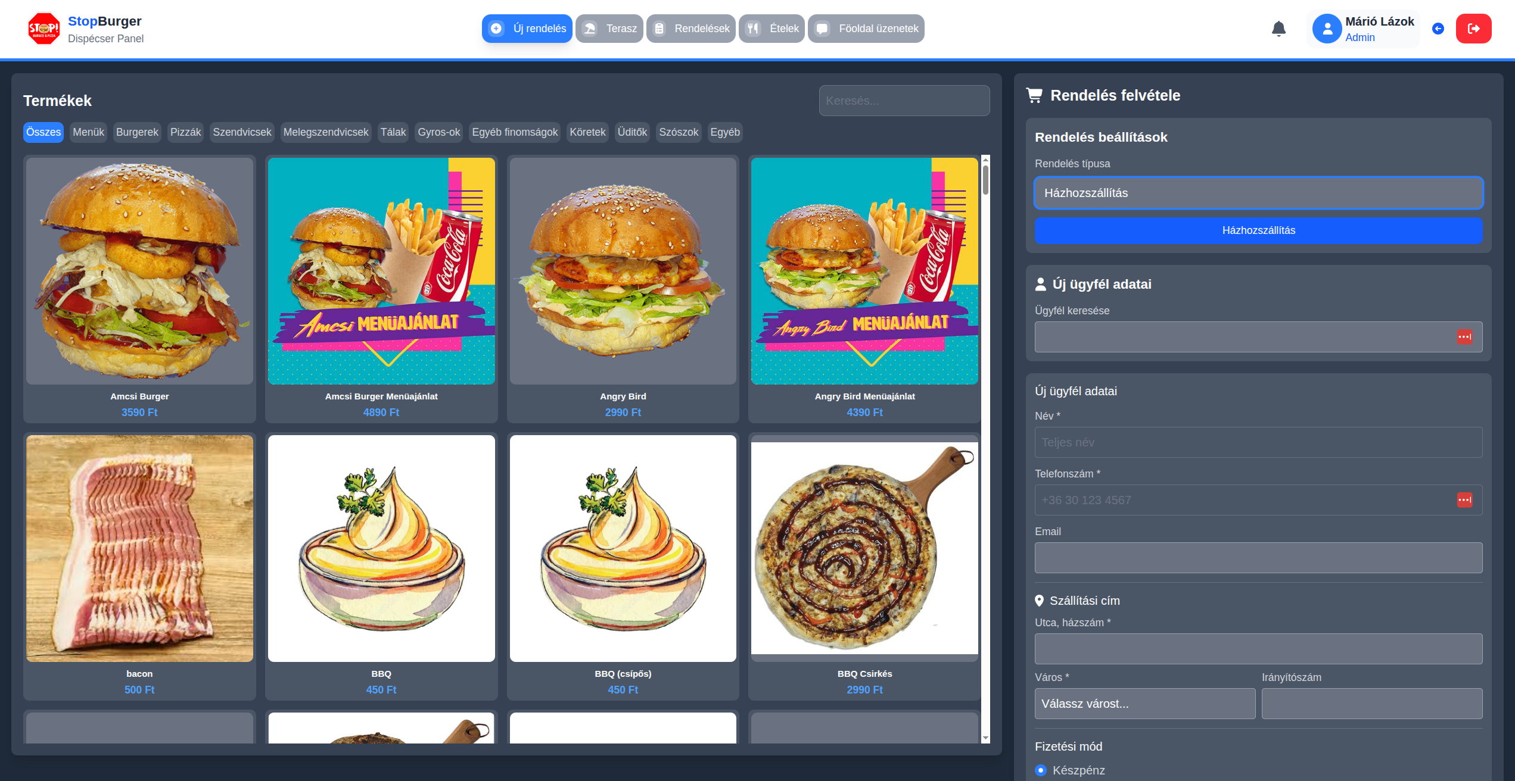Viewport: 1515px width, 781px height.
Task: Click the StopBurger logo
Action: [x=43, y=29]
